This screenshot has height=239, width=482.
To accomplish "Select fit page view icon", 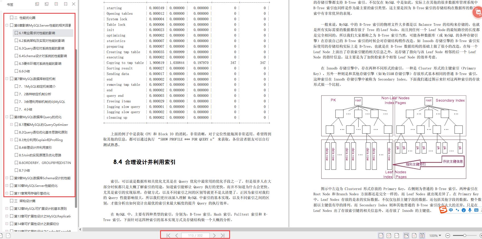I will pyautogui.click(x=389, y=236).
